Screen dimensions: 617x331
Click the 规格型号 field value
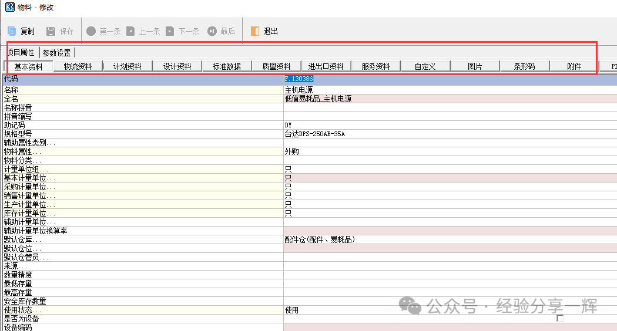tap(315, 134)
